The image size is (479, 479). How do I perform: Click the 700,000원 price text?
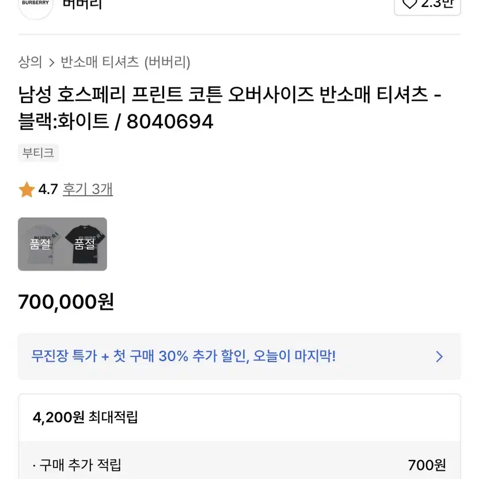(x=66, y=302)
